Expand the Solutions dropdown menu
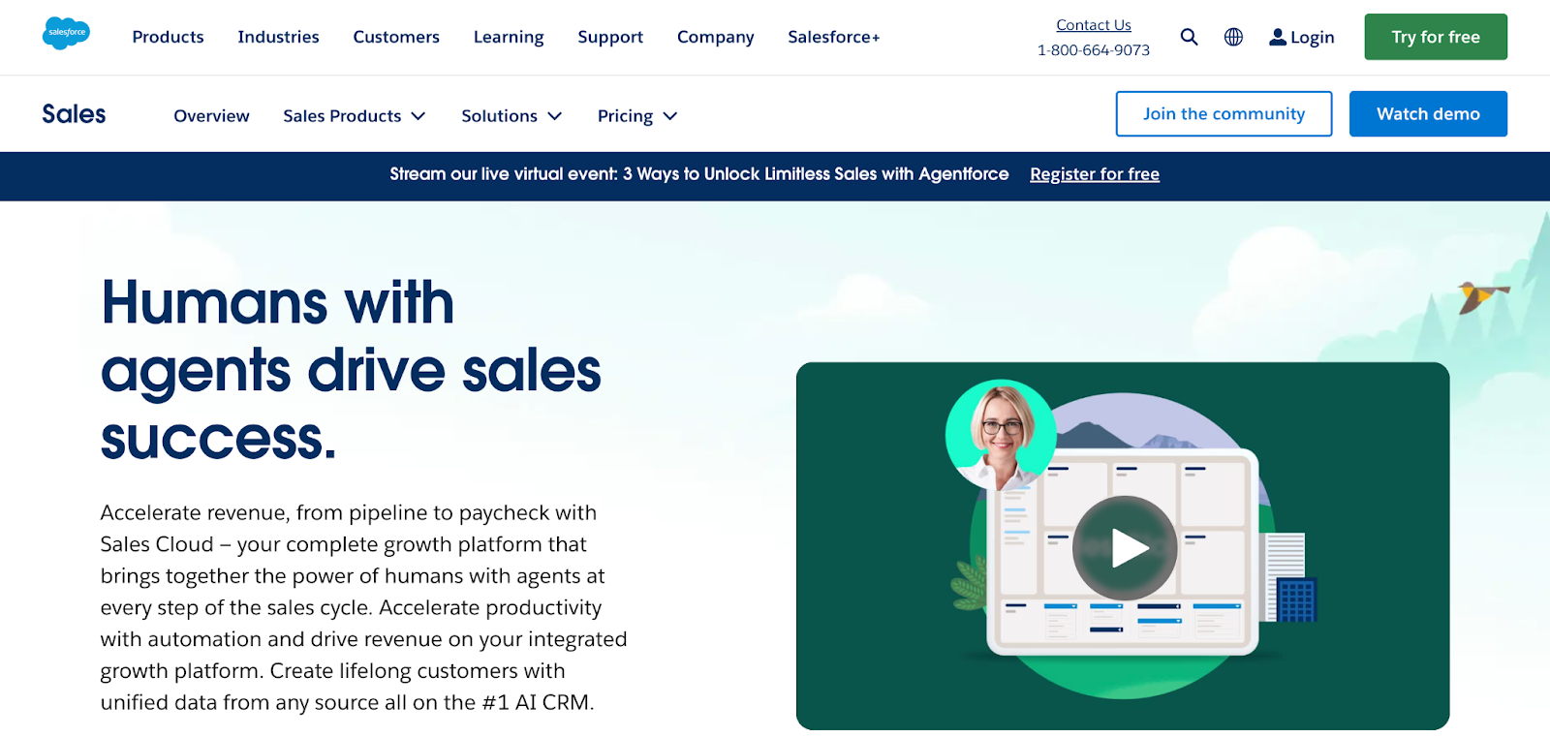Viewport: 1550px width, 737px height. (x=511, y=116)
